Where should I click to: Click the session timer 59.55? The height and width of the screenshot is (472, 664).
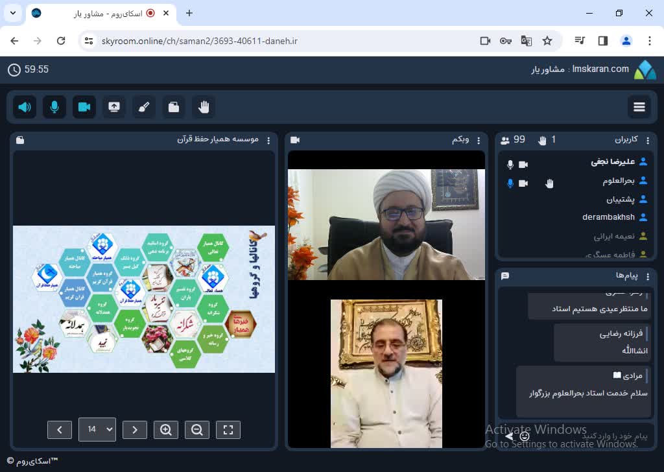point(29,69)
